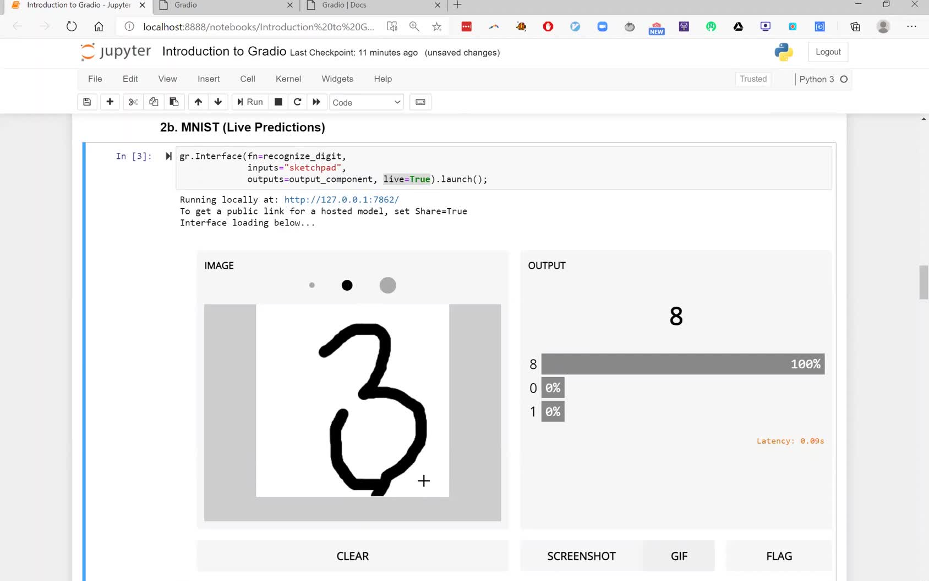The image size is (929, 581).
Task: Move the cell up with the up arrow
Action: (198, 102)
